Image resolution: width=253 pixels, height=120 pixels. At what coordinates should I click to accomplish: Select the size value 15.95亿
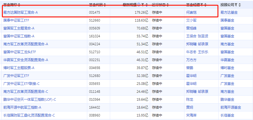[142, 115]
